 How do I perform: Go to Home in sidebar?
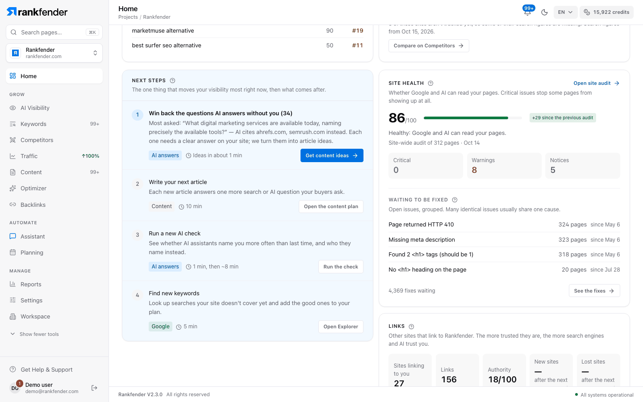pos(54,76)
